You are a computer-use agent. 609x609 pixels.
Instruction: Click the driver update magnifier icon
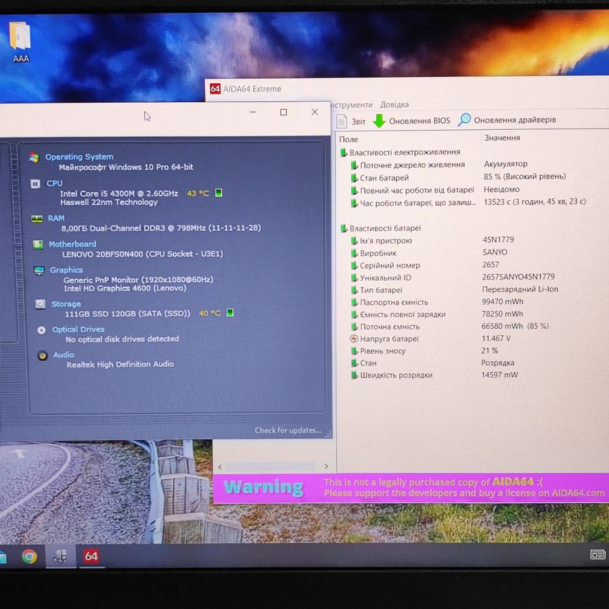pyautogui.click(x=464, y=120)
